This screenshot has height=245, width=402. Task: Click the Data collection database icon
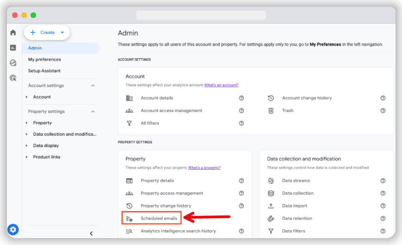click(271, 193)
